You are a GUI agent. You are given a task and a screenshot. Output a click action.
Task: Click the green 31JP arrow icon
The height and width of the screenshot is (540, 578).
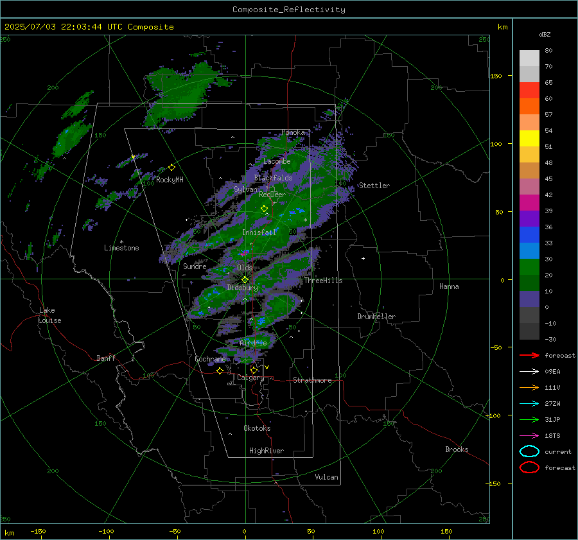(529, 419)
